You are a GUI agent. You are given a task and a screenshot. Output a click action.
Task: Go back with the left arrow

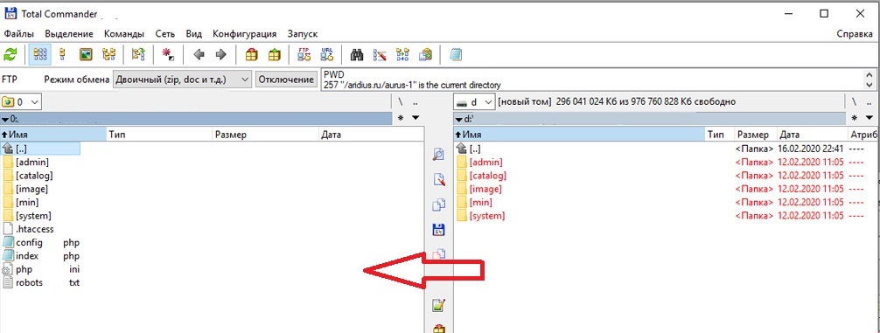pos(199,54)
